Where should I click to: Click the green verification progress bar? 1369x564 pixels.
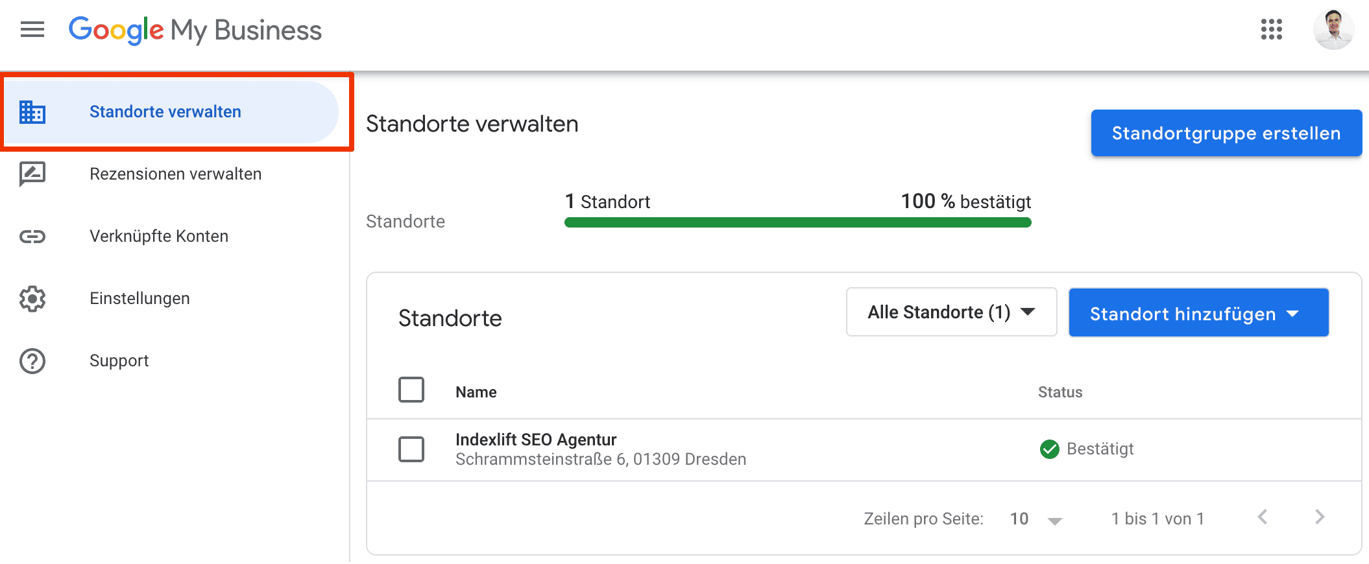click(797, 222)
